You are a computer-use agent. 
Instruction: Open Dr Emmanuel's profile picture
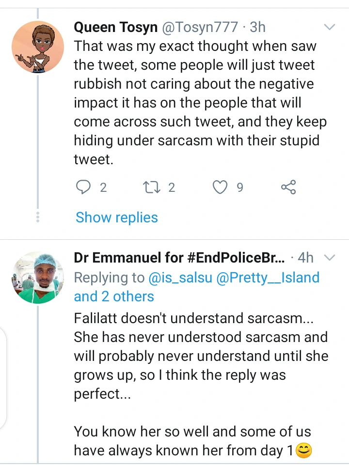coord(38,278)
